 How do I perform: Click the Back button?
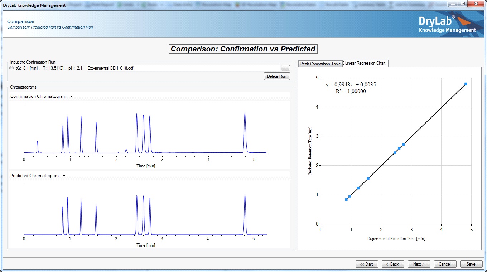pos(393,264)
